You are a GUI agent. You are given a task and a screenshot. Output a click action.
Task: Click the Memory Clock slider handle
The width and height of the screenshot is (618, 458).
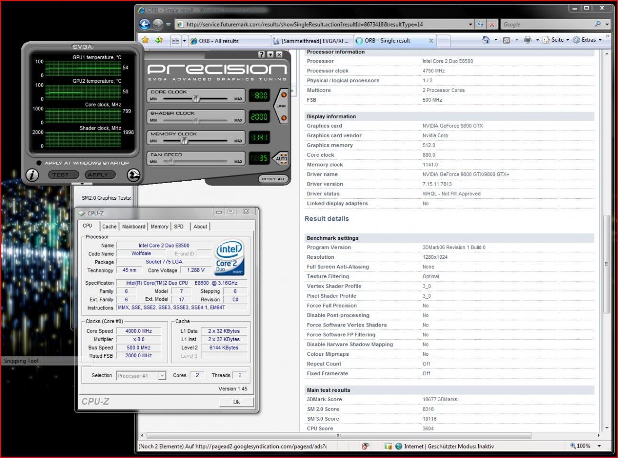point(184,141)
